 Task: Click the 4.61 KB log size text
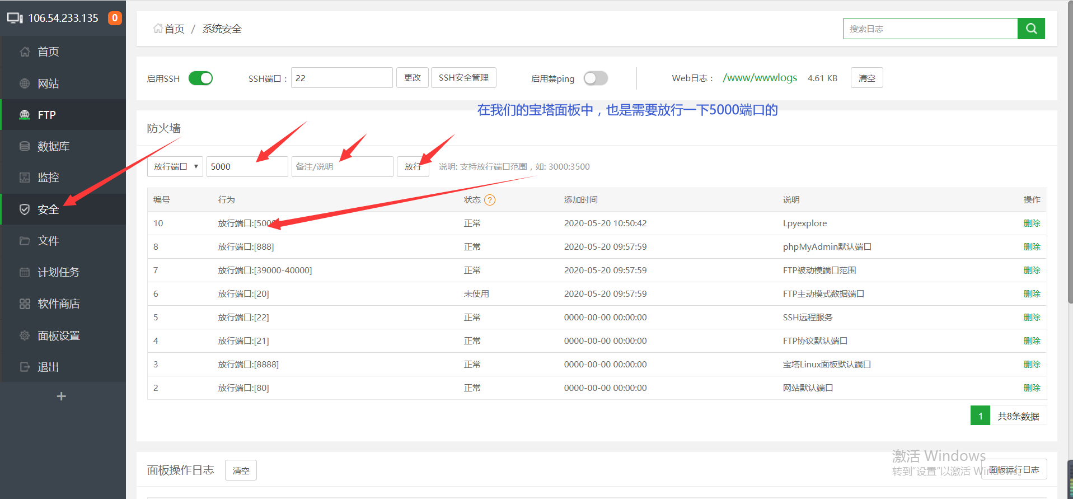tap(822, 78)
